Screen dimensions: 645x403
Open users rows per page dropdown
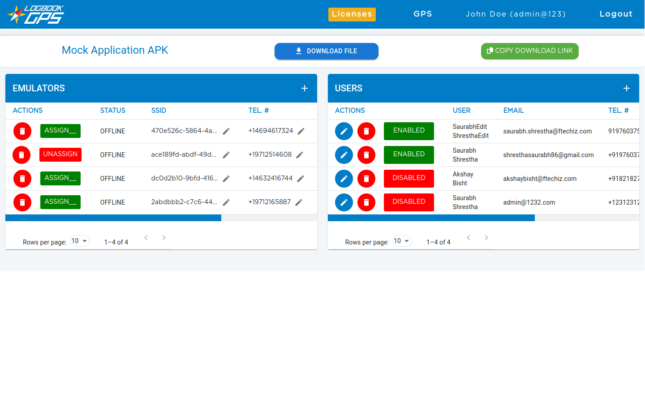tap(402, 241)
